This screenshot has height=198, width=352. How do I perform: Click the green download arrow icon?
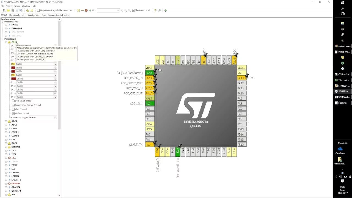[165, 10]
